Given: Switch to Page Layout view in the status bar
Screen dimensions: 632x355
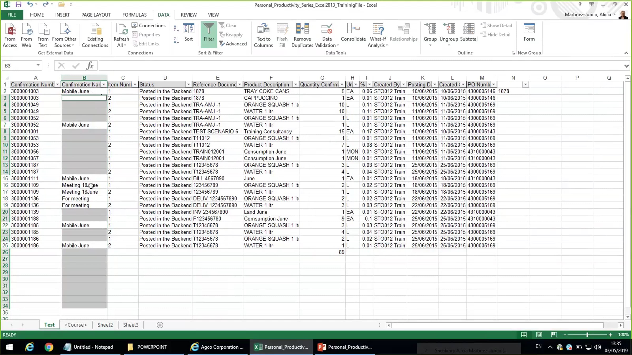Looking at the screenshot, I should 539,334.
